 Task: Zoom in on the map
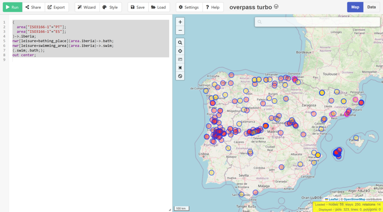point(180,22)
